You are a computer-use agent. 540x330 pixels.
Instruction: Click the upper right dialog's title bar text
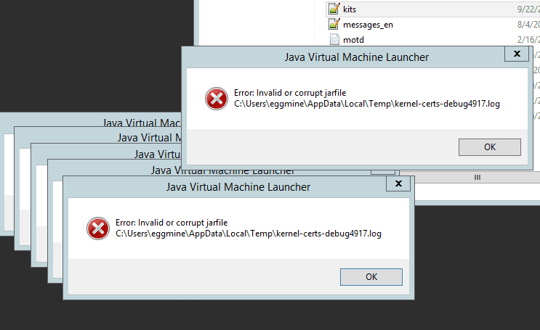point(356,57)
